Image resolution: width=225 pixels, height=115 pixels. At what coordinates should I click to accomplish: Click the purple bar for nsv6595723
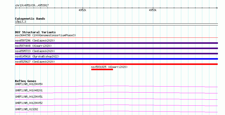click(116, 54)
